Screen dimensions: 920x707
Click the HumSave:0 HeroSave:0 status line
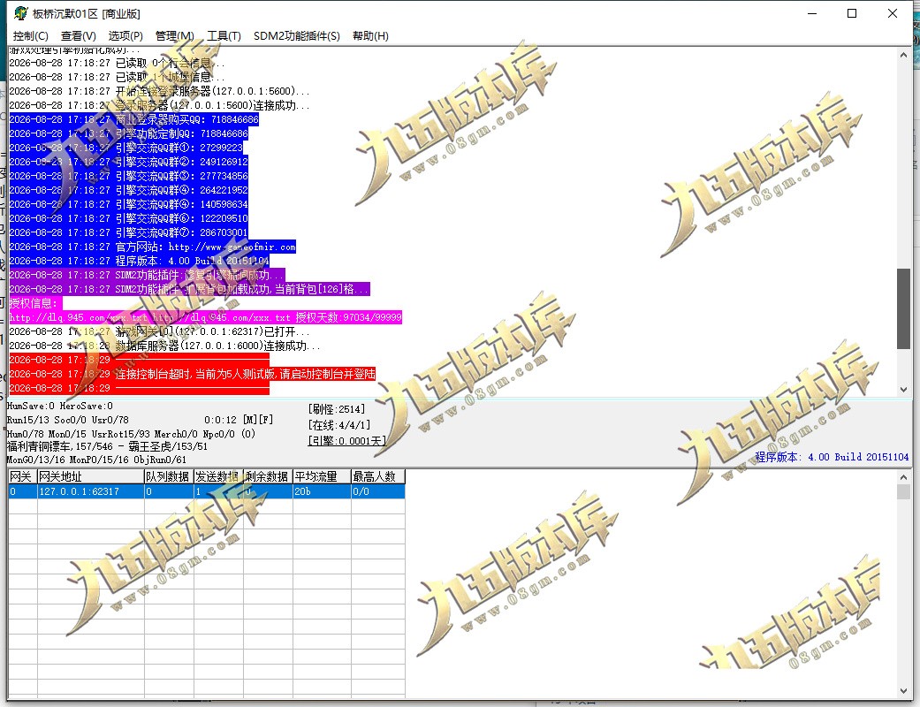(x=59, y=406)
